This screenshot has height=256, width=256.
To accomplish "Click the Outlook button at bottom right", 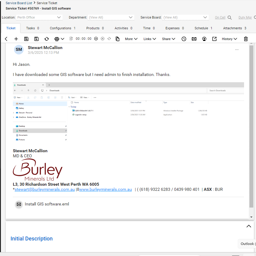I will click(x=247, y=244).
